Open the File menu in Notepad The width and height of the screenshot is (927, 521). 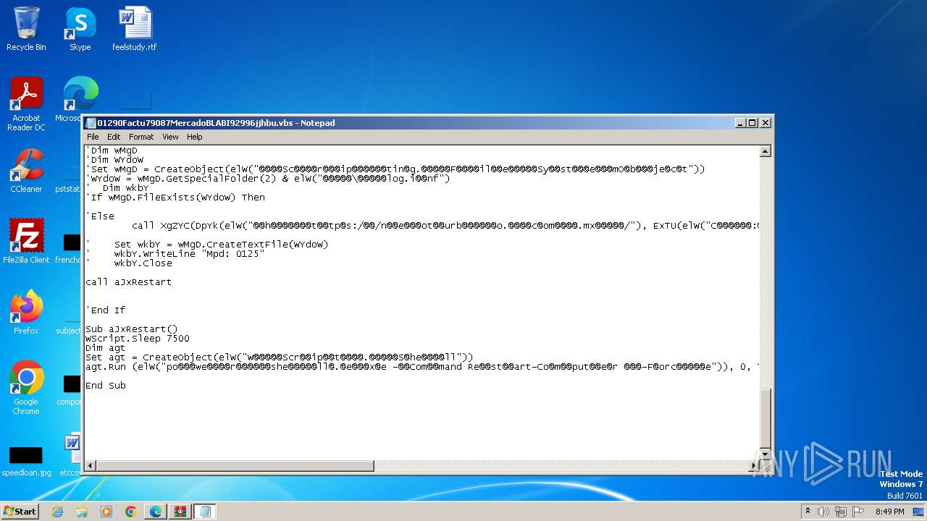(93, 137)
